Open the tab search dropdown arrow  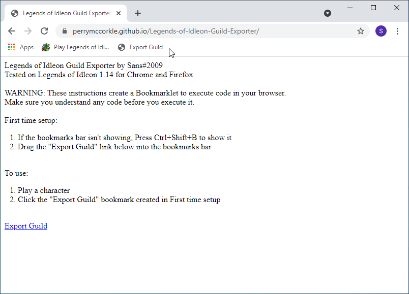328,13
